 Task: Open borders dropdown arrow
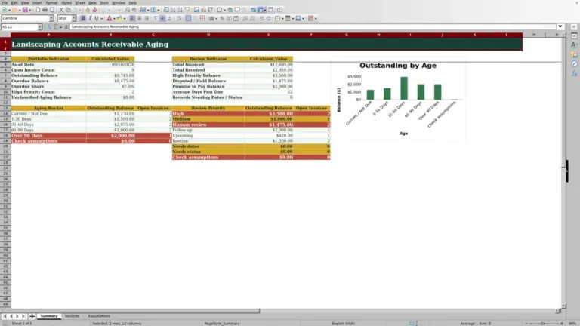click(x=282, y=18)
